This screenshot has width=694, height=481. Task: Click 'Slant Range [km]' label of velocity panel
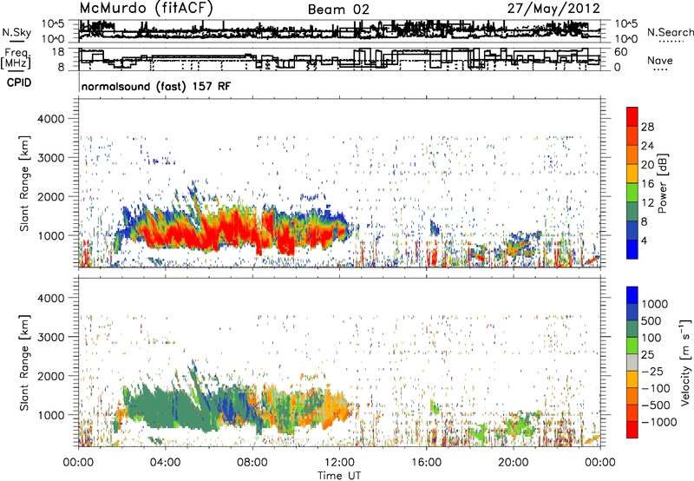[x=24, y=362]
